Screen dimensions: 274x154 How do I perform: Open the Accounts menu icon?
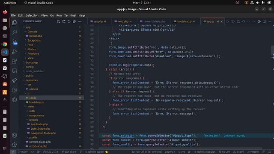(15, 135)
